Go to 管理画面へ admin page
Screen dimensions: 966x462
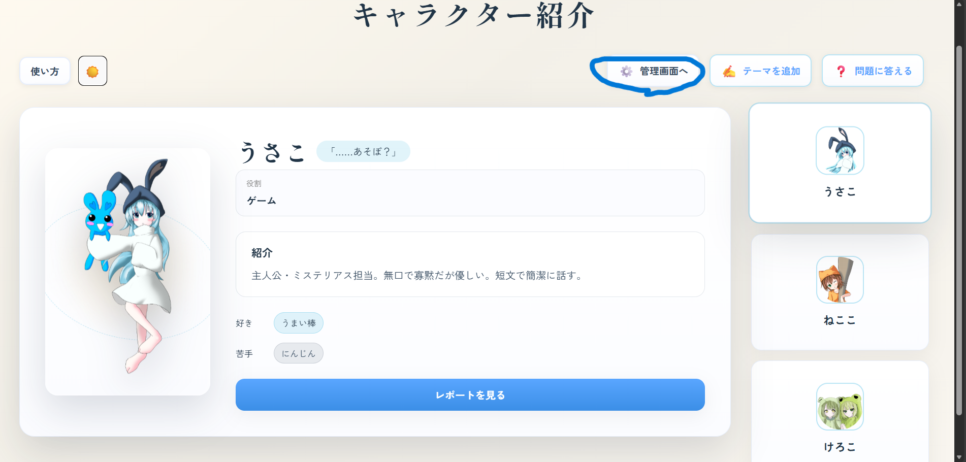coord(663,71)
